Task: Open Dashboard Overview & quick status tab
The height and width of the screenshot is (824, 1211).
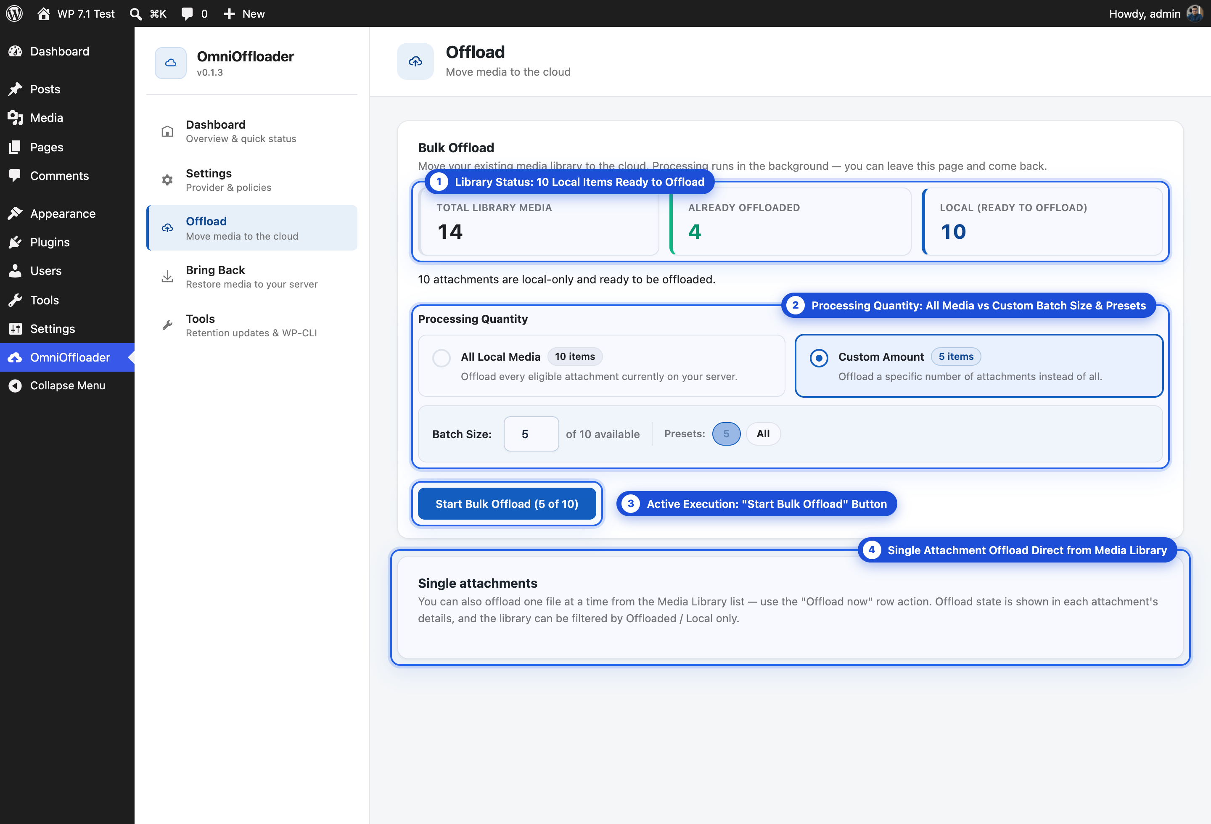Action: (252, 131)
